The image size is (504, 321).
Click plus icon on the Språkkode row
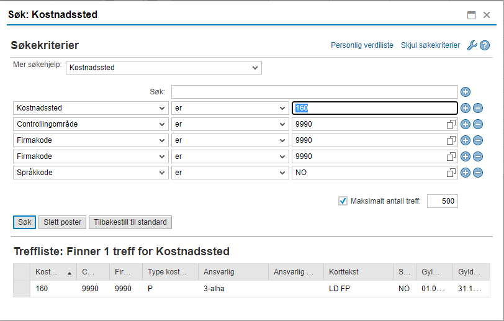(466, 173)
